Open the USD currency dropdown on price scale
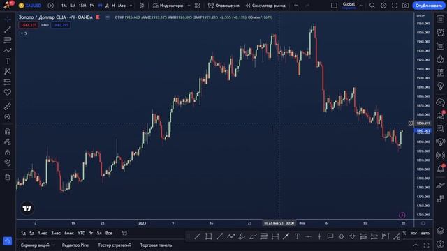 coord(420,16)
